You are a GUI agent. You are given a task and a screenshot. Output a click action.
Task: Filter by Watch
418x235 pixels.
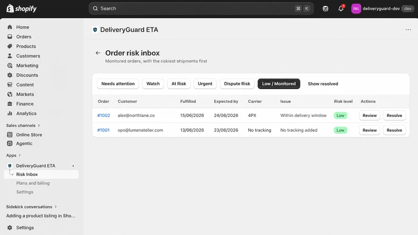click(153, 84)
